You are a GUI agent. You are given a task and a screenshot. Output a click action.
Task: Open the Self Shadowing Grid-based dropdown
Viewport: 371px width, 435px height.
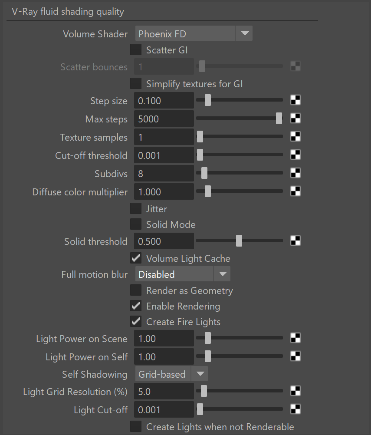(171, 374)
